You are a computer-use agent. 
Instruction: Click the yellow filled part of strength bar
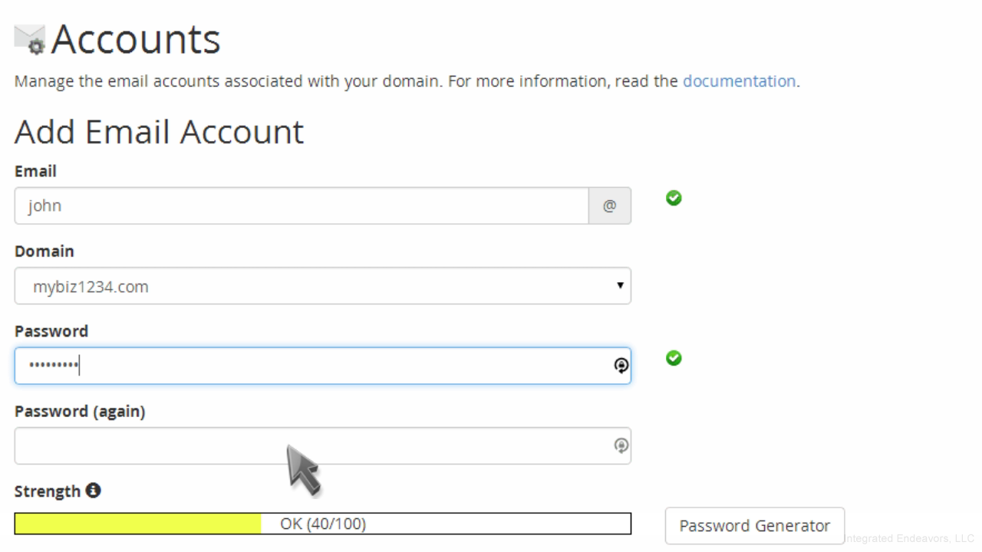pos(138,524)
